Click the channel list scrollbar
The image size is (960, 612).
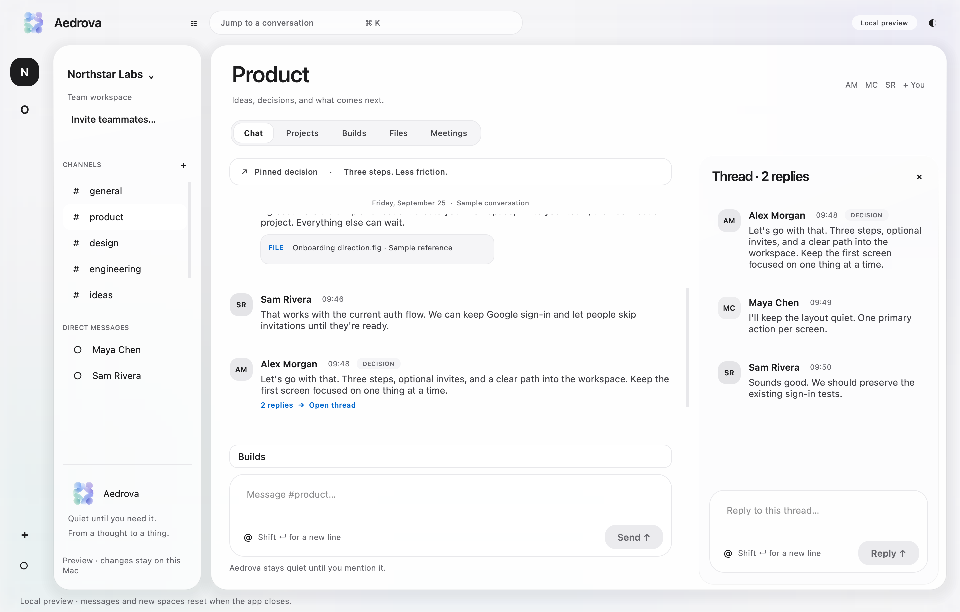coord(190,230)
